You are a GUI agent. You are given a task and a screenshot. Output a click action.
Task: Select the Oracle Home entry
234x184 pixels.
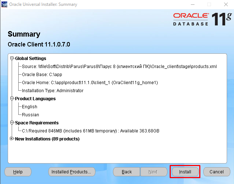coord(90,82)
